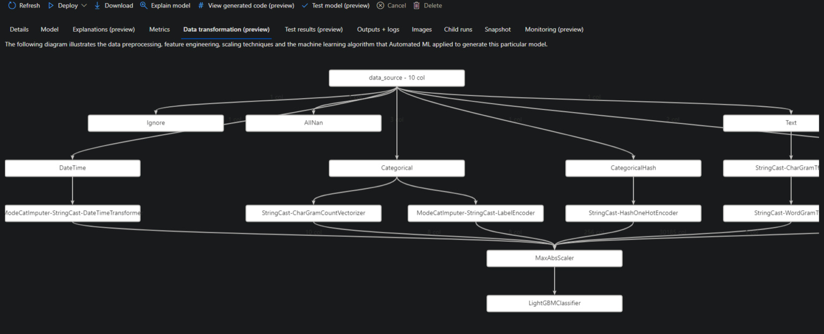
Task: Click the Download icon to download the model
Action: click(x=97, y=5)
